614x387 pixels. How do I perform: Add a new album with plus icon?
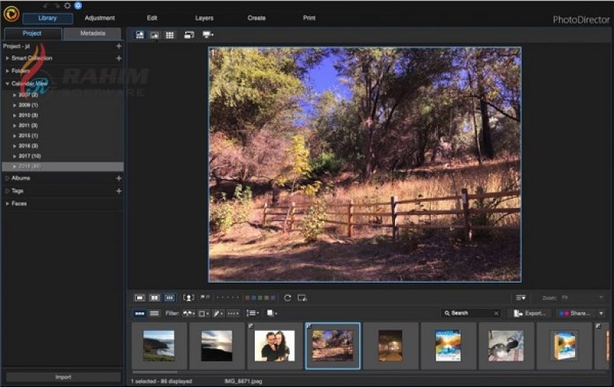[x=118, y=178]
